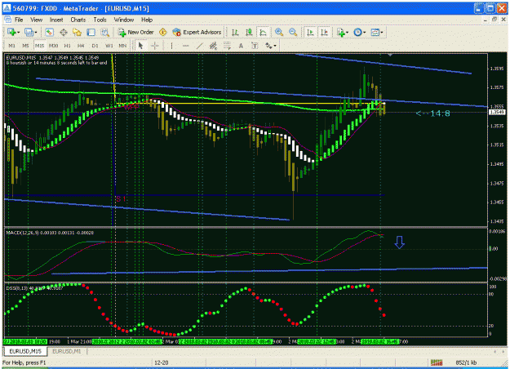510x369 pixels.
Task: Click the '12-20' status bar entry
Action: (x=162, y=362)
